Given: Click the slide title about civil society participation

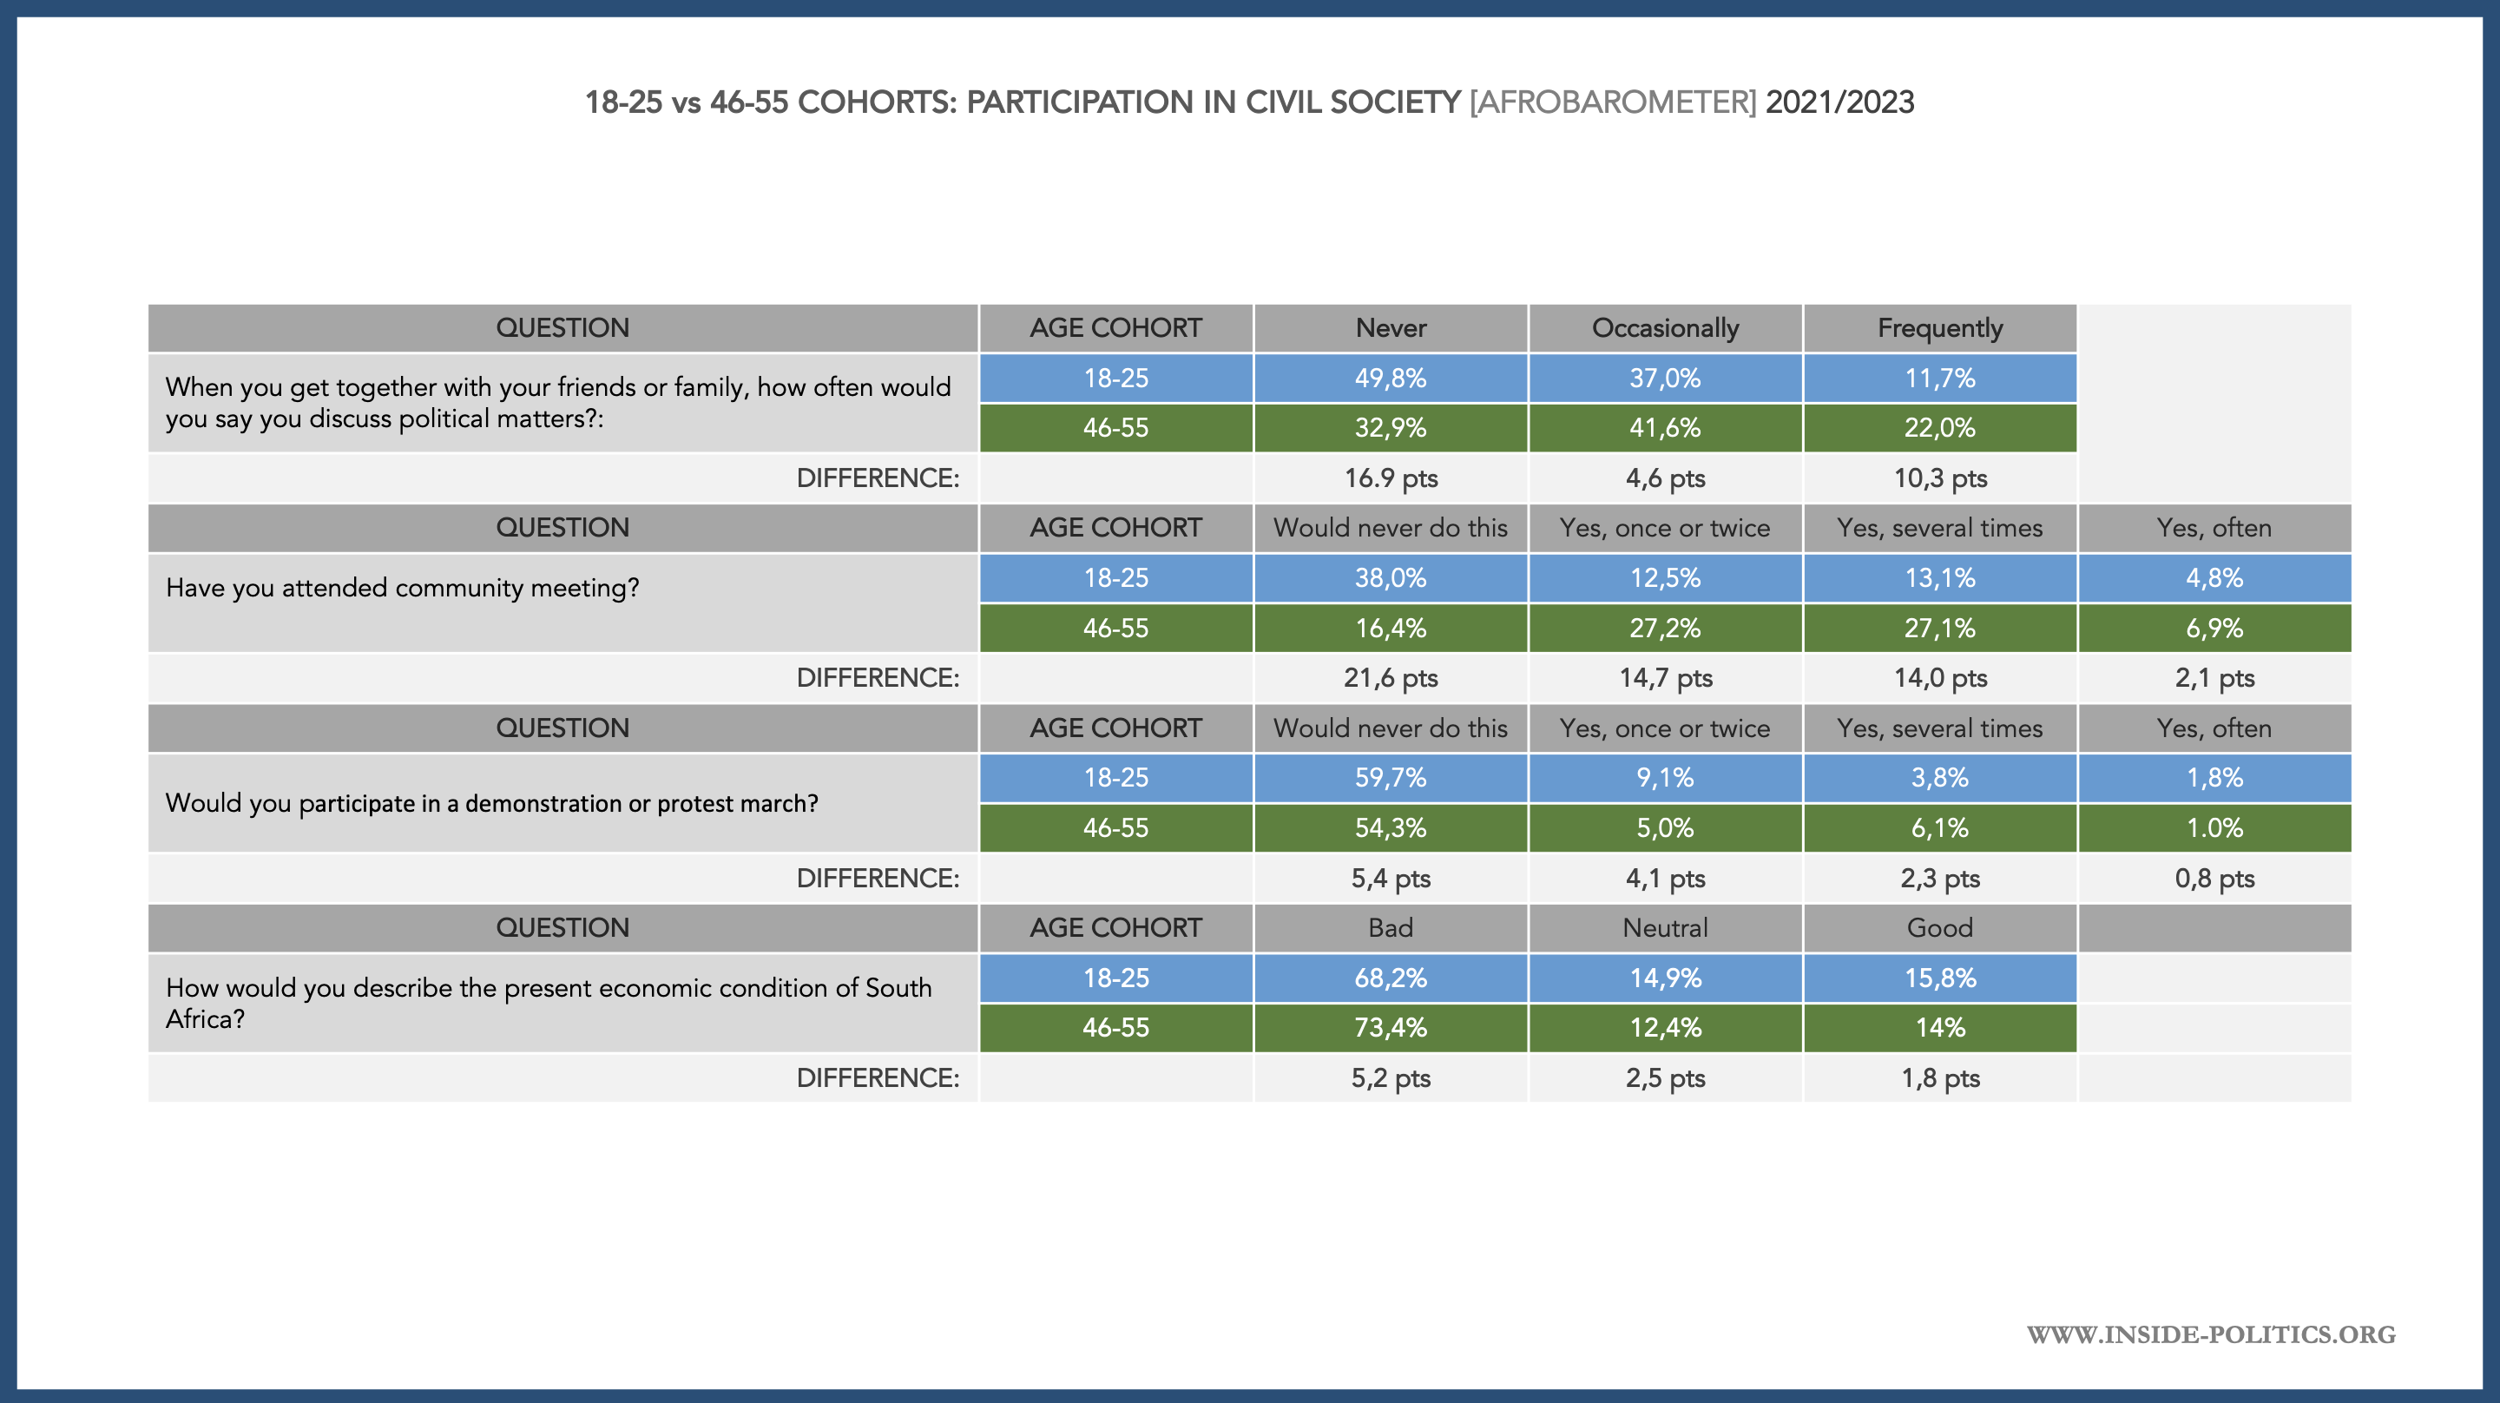Looking at the screenshot, I should [1249, 102].
